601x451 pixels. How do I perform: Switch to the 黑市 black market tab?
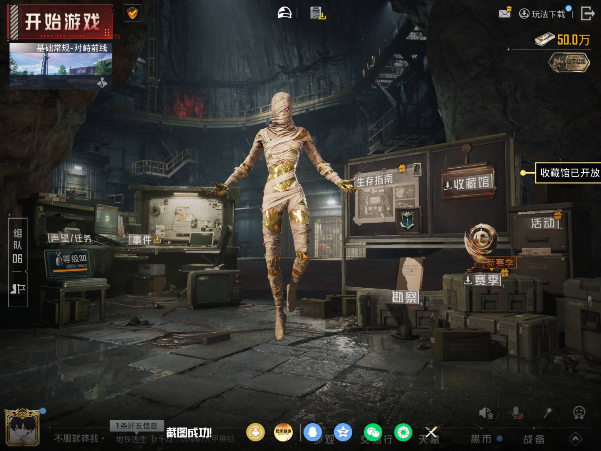click(x=481, y=439)
